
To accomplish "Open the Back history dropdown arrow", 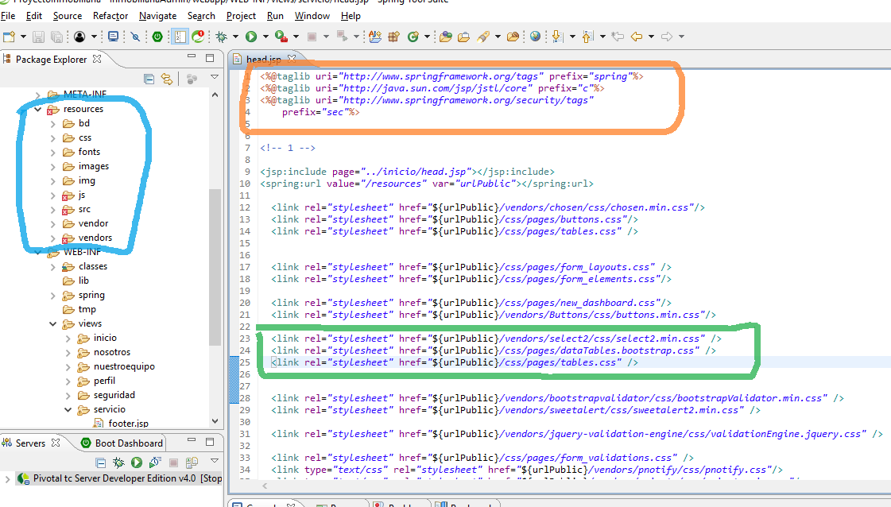I will (x=651, y=37).
